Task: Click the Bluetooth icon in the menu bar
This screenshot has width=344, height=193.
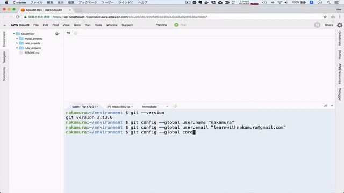Action: pyautogui.click(x=273, y=2)
